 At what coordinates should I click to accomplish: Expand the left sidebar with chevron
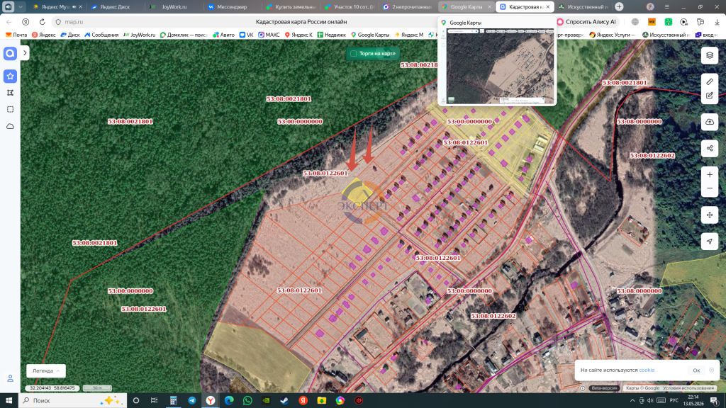click(x=25, y=53)
